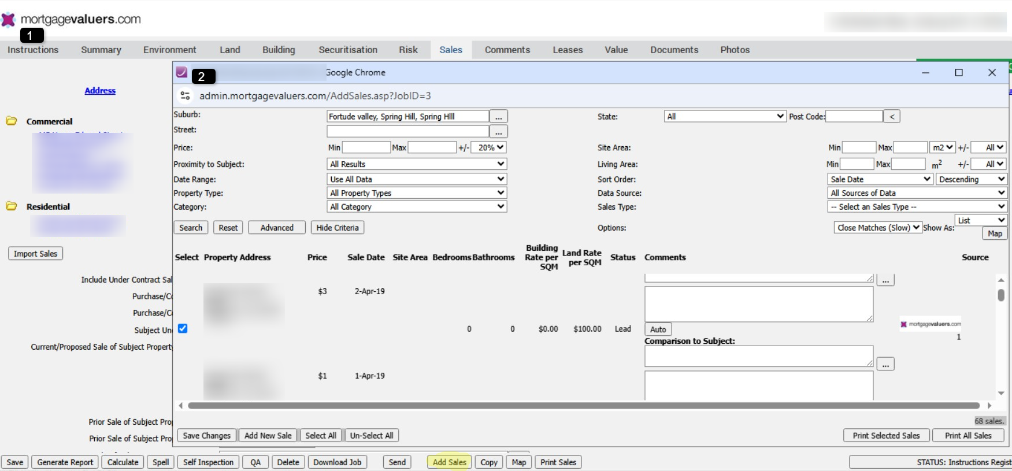Click the popup window's purple app icon
The height and width of the screenshot is (471, 1012).
(x=181, y=72)
